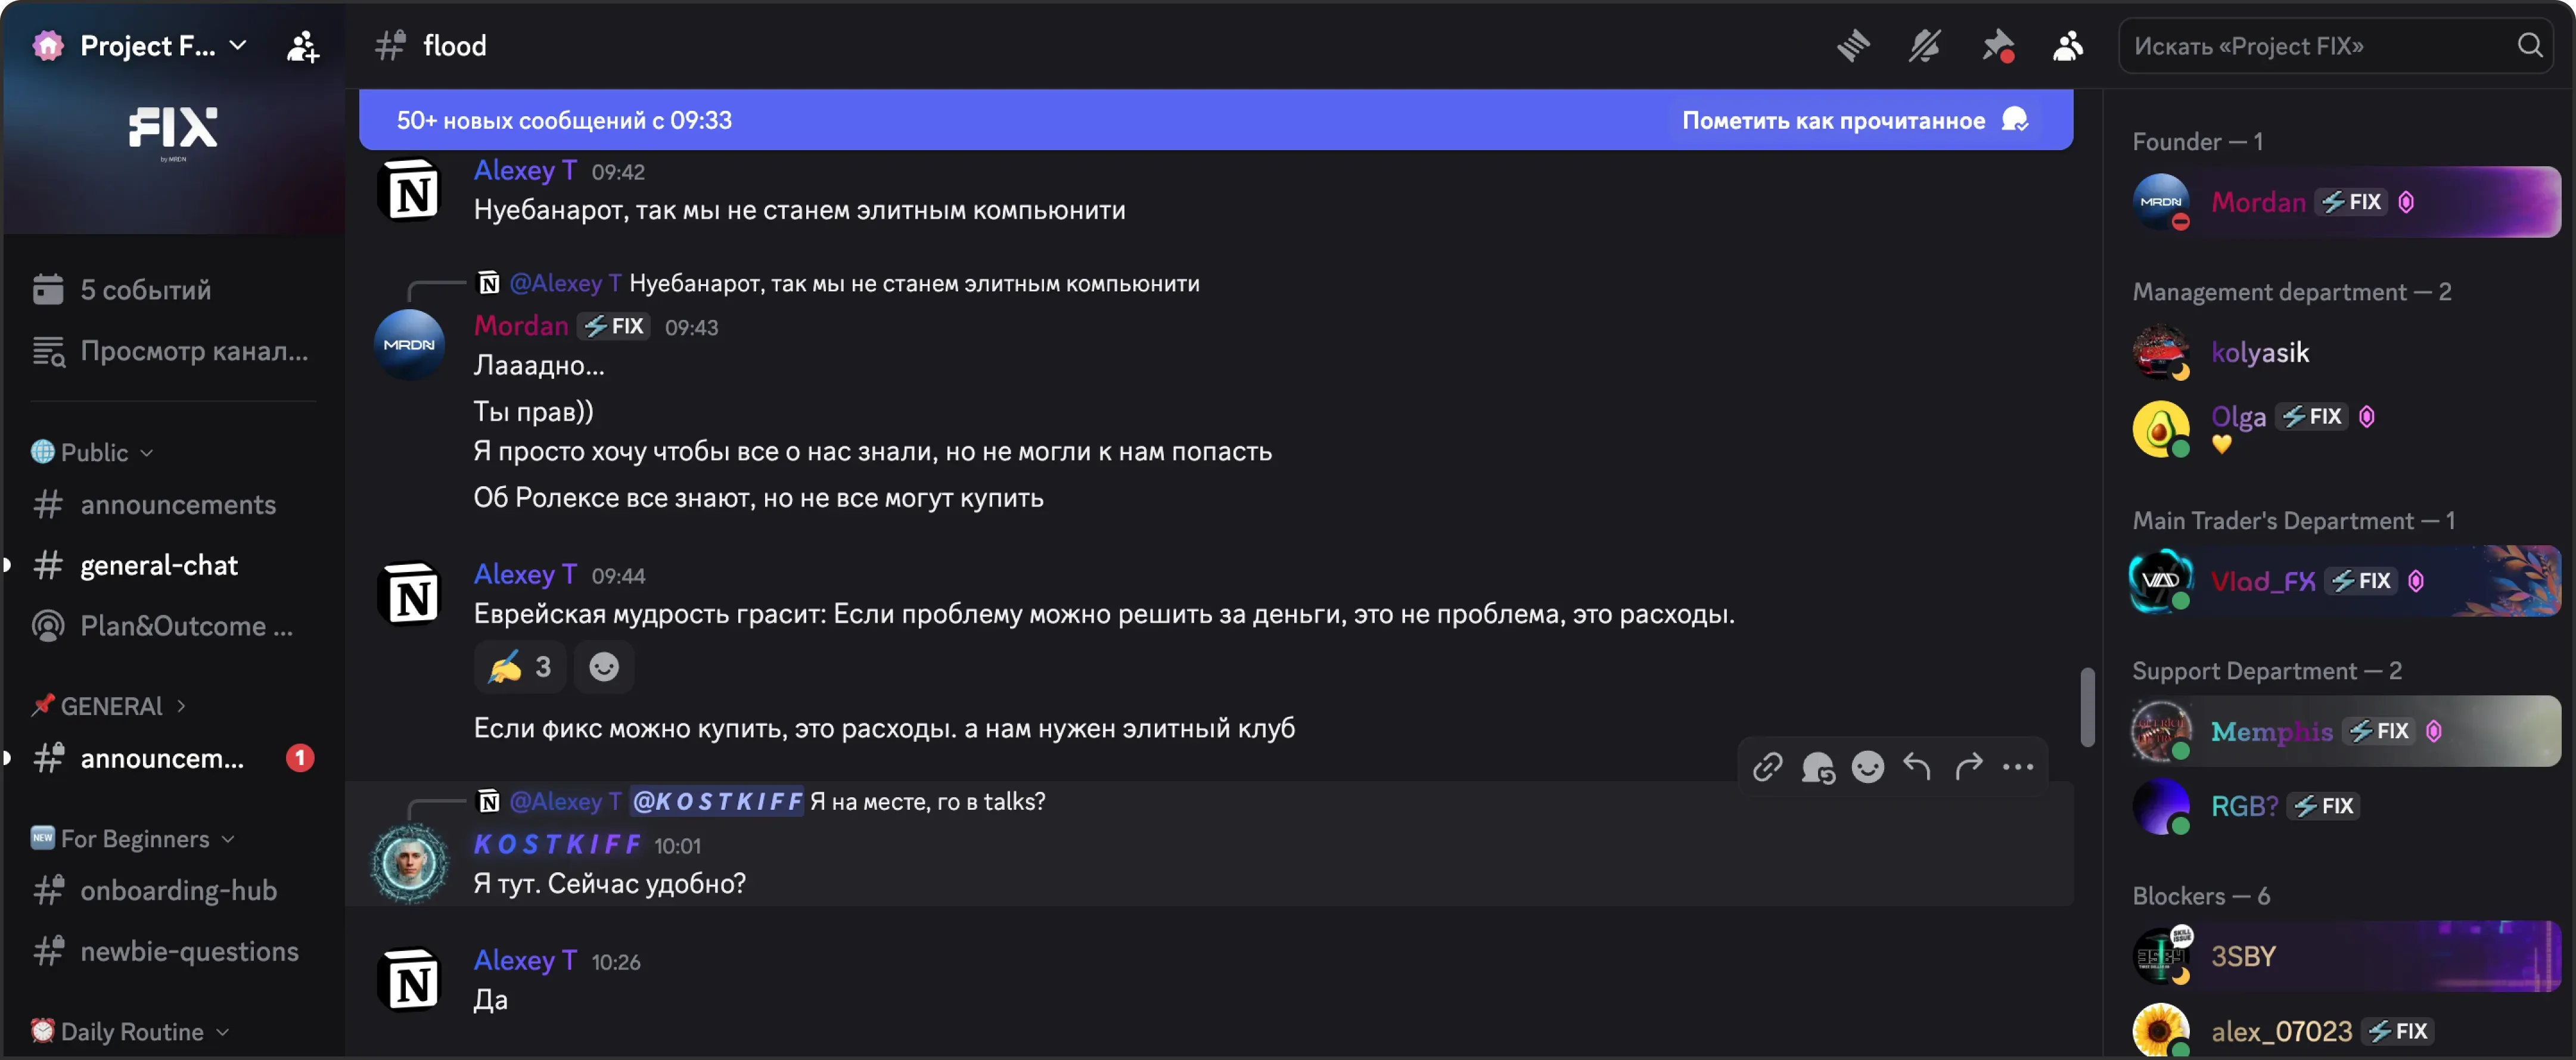Open more options ellipsis on message

(2018, 767)
